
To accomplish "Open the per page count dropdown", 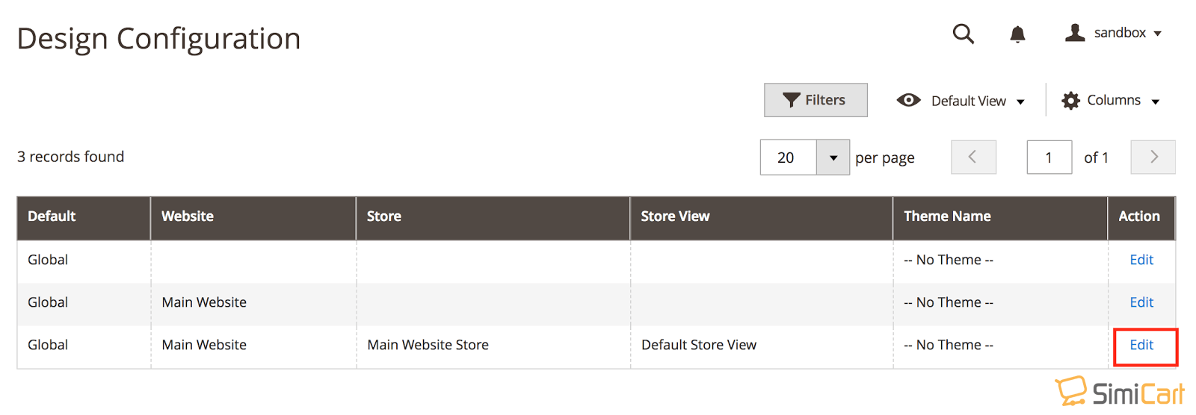I will pos(833,157).
